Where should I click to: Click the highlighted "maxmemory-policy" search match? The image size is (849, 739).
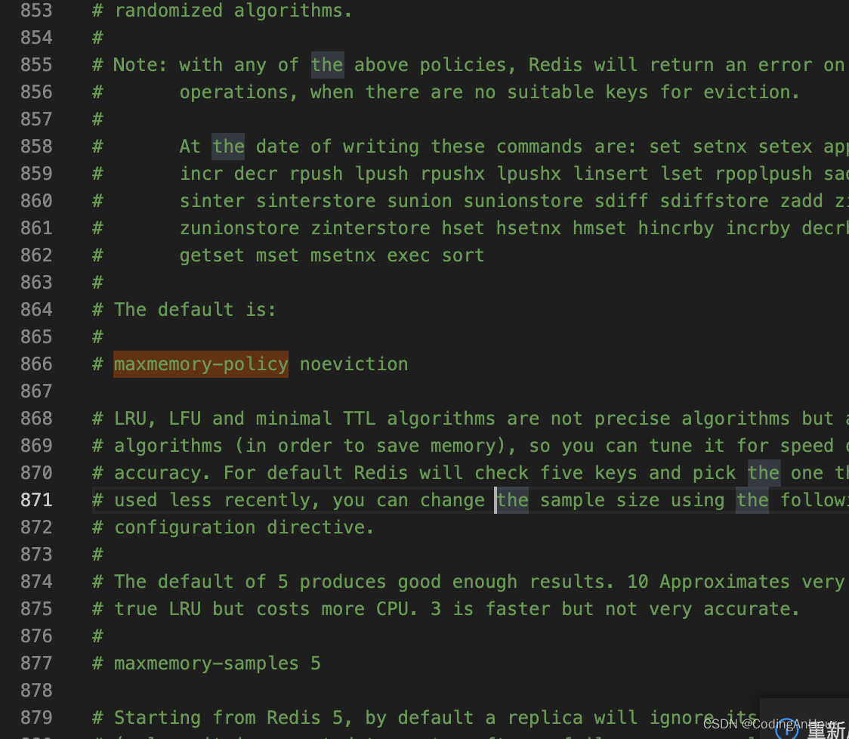click(x=201, y=364)
